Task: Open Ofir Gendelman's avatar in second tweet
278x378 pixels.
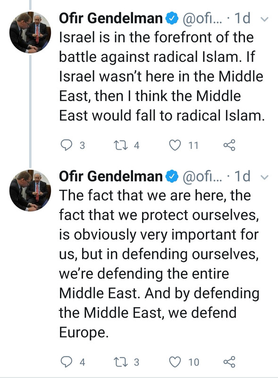Action: (30, 190)
